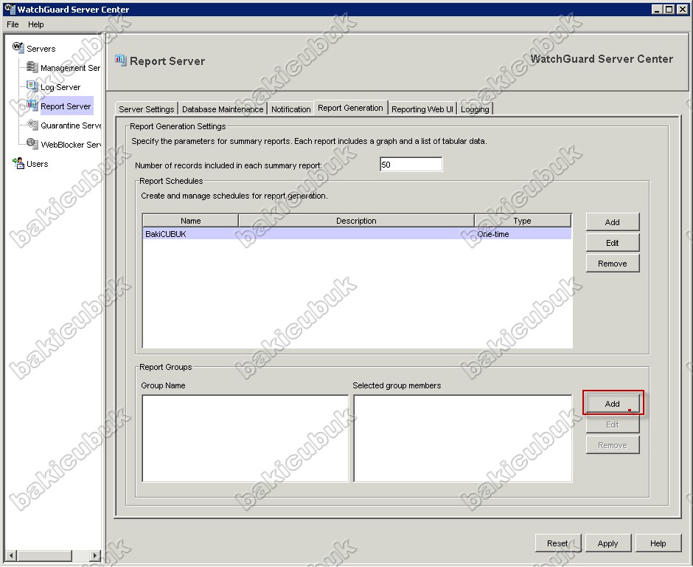
Task: Select Users in the tree
Action: pyautogui.click(x=37, y=164)
